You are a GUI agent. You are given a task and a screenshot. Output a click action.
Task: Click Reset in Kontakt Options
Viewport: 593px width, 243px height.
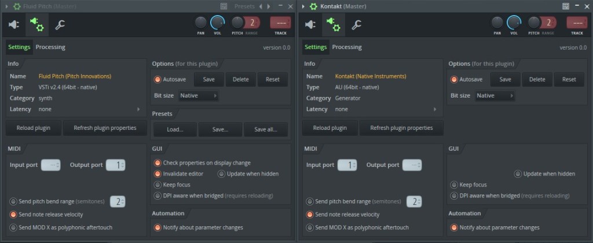[569, 80]
